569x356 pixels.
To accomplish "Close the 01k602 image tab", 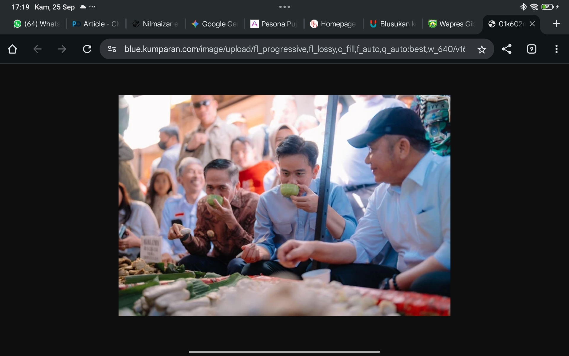I will point(532,24).
